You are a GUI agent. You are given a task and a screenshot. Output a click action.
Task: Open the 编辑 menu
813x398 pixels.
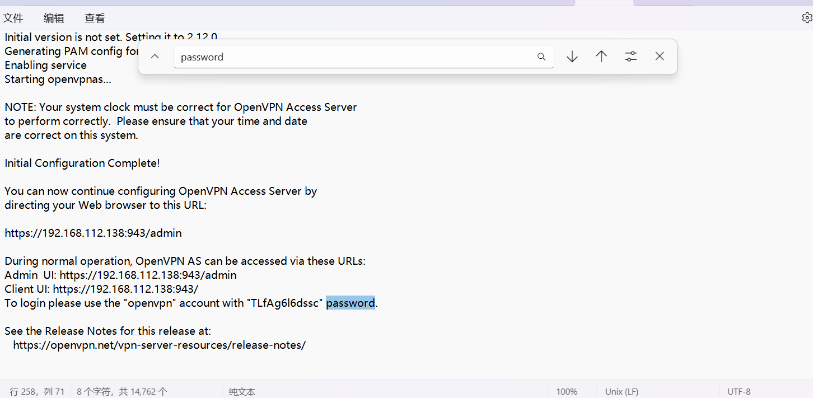[x=54, y=18]
